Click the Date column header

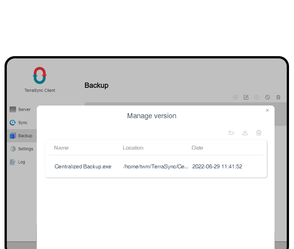pyautogui.click(x=197, y=148)
